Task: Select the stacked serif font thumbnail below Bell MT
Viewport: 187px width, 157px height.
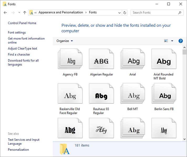Action: point(133,128)
